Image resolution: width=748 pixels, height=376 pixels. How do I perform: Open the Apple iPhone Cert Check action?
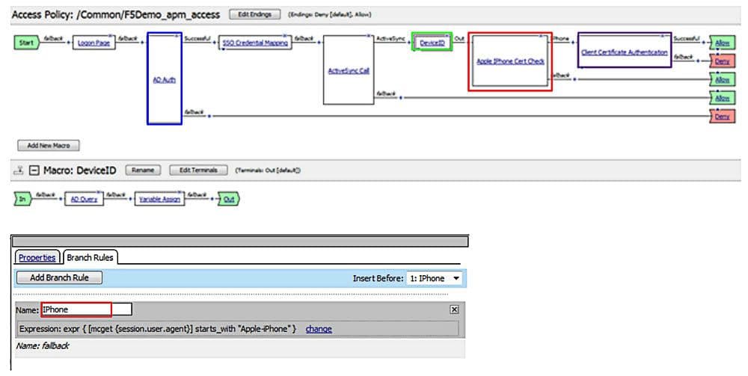pyautogui.click(x=510, y=61)
